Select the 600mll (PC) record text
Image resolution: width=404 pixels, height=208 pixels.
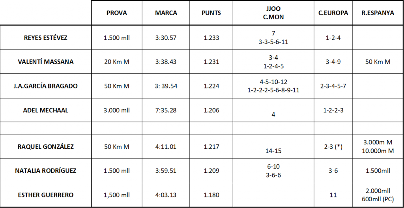pos(378,199)
